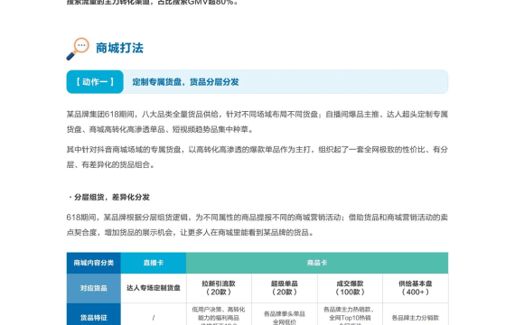Click the magnifying glass icon beside 商城打法
This screenshot has width=515, height=325.
pyautogui.click(x=78, y=49)
